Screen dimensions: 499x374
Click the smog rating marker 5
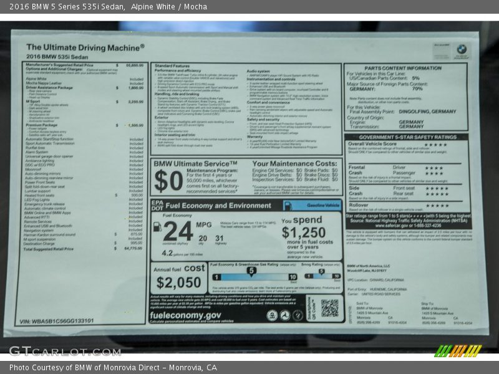pyautogui.click(x=322, y=272)
